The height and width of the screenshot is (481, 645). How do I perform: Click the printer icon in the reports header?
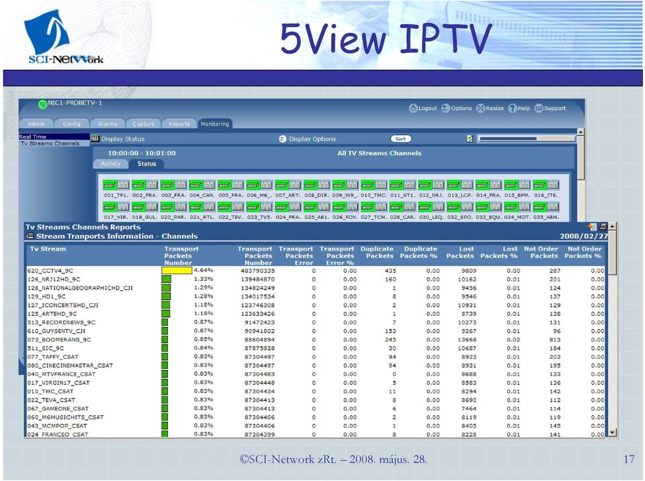[x=603, y=226]
